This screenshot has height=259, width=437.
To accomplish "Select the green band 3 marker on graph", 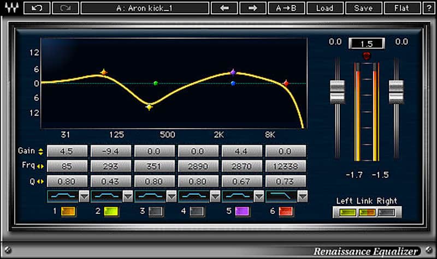I will click(156, 83).
